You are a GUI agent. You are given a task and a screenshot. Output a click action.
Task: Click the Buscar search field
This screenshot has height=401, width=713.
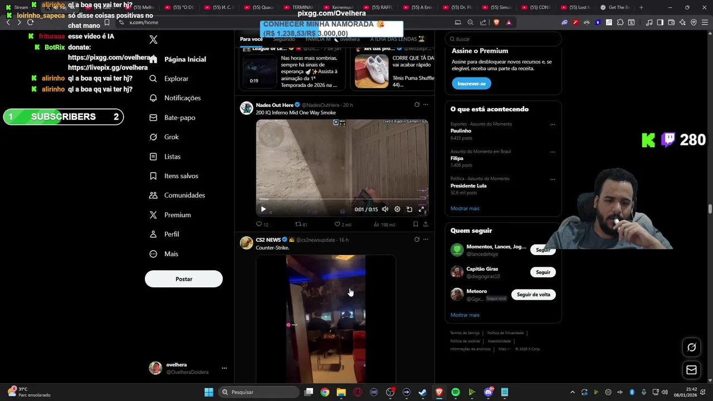pos(503,39)
